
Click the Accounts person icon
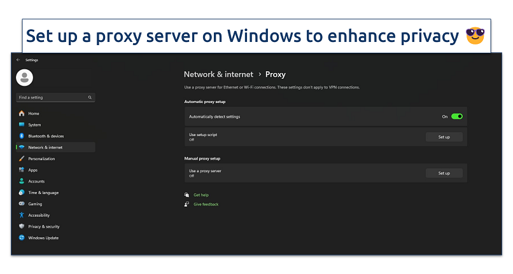point(22,181)
